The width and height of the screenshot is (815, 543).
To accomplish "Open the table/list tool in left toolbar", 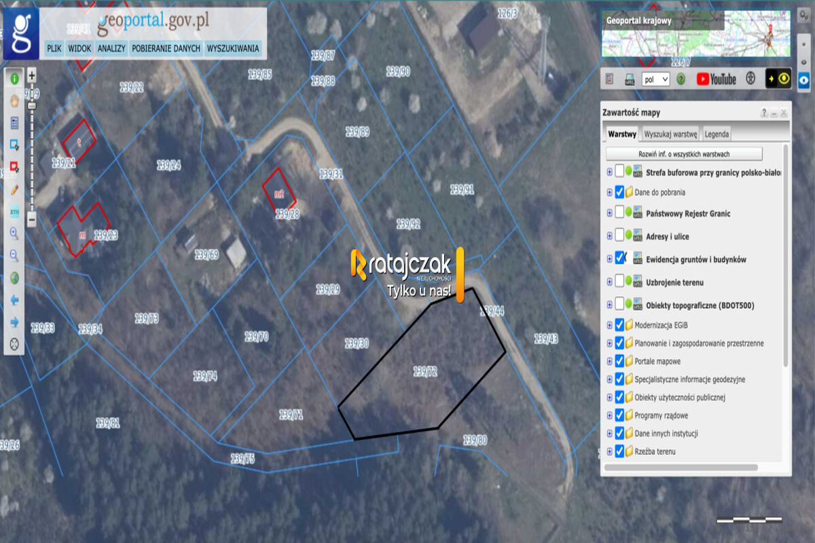I will (14, 123).
